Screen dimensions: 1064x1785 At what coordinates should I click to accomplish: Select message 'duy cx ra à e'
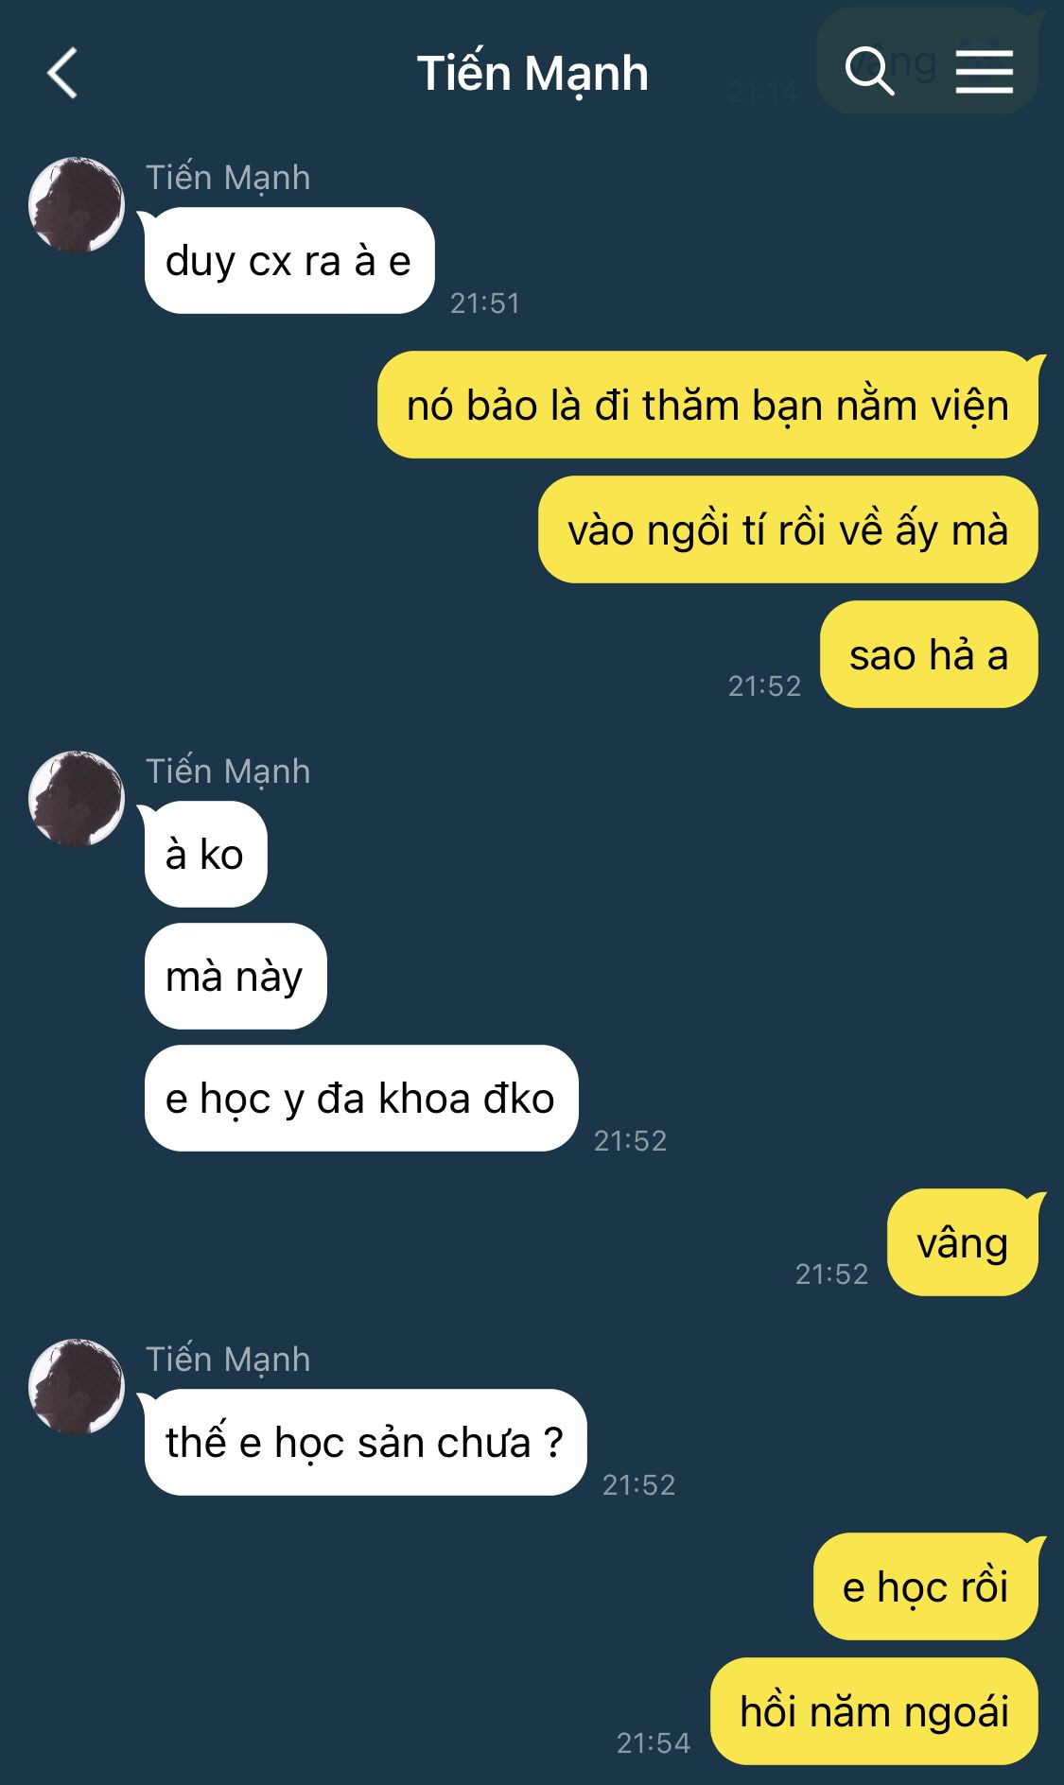pos(288,261)
